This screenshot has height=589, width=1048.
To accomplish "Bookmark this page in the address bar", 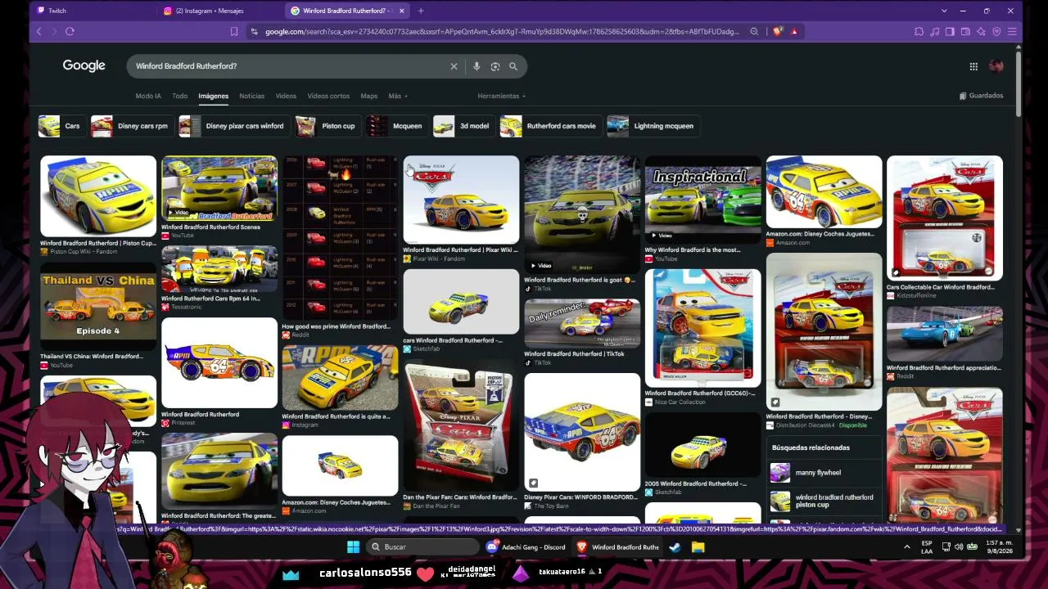I will click(x=233, y=32).
